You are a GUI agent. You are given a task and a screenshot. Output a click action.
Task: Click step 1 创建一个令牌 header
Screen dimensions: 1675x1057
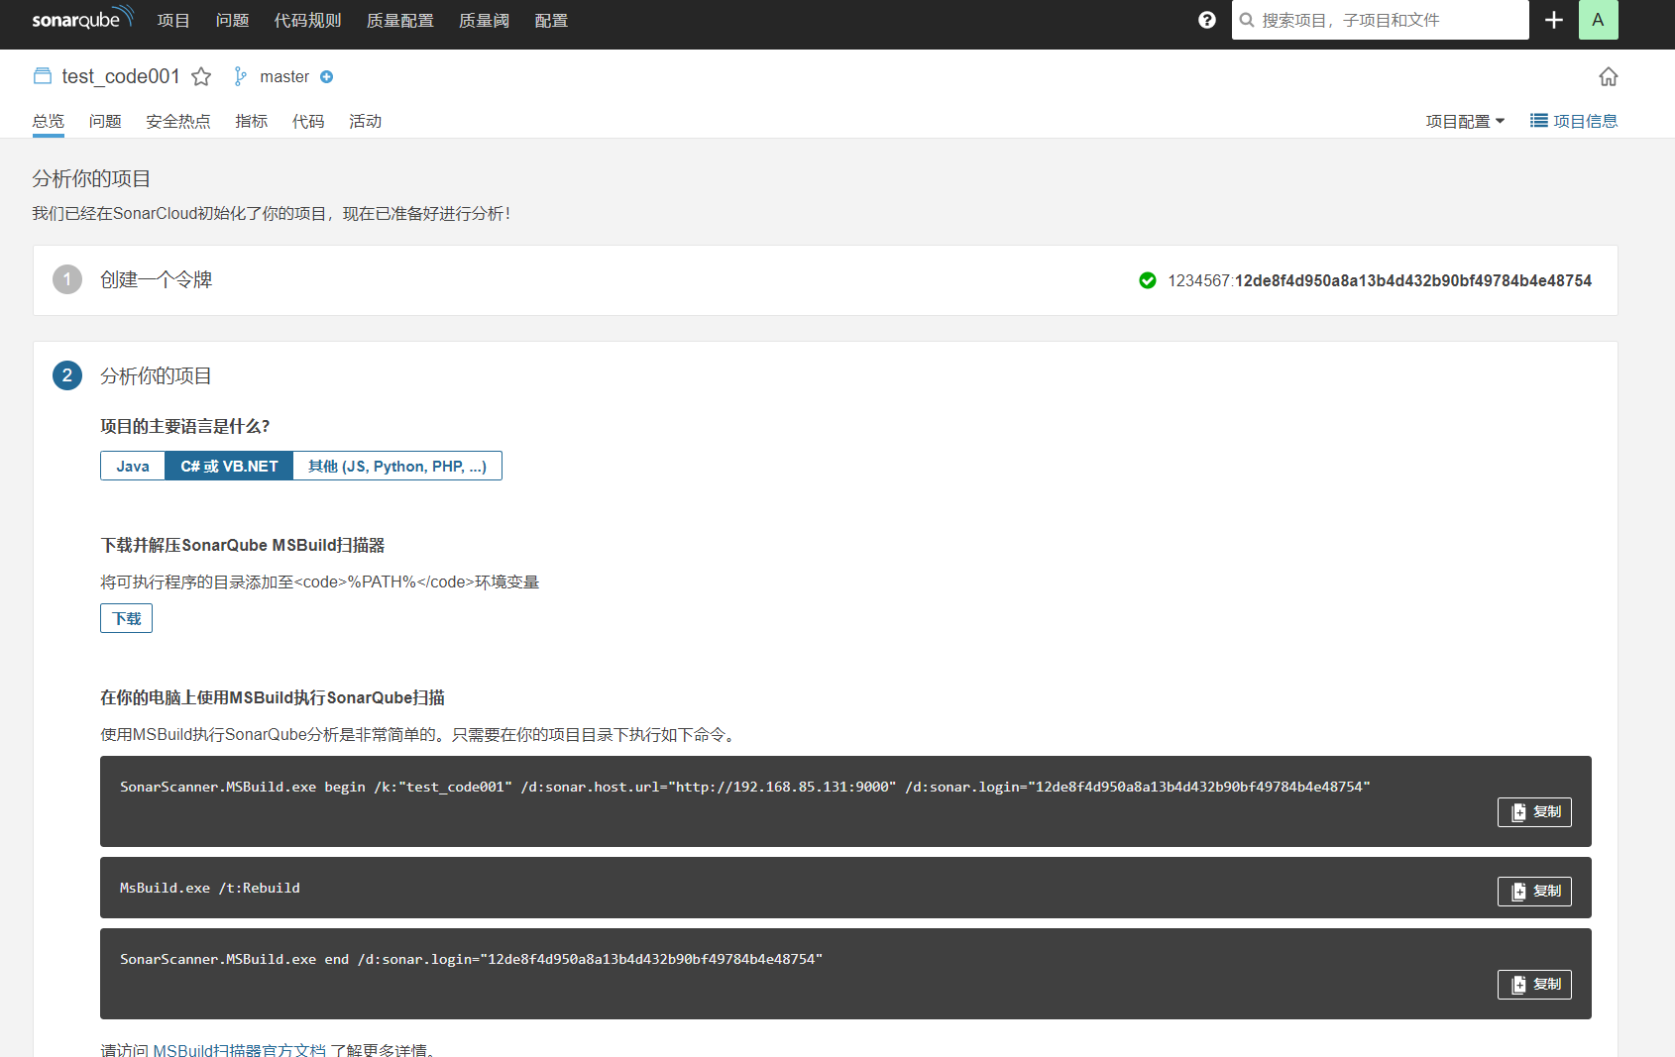[156, 279]
